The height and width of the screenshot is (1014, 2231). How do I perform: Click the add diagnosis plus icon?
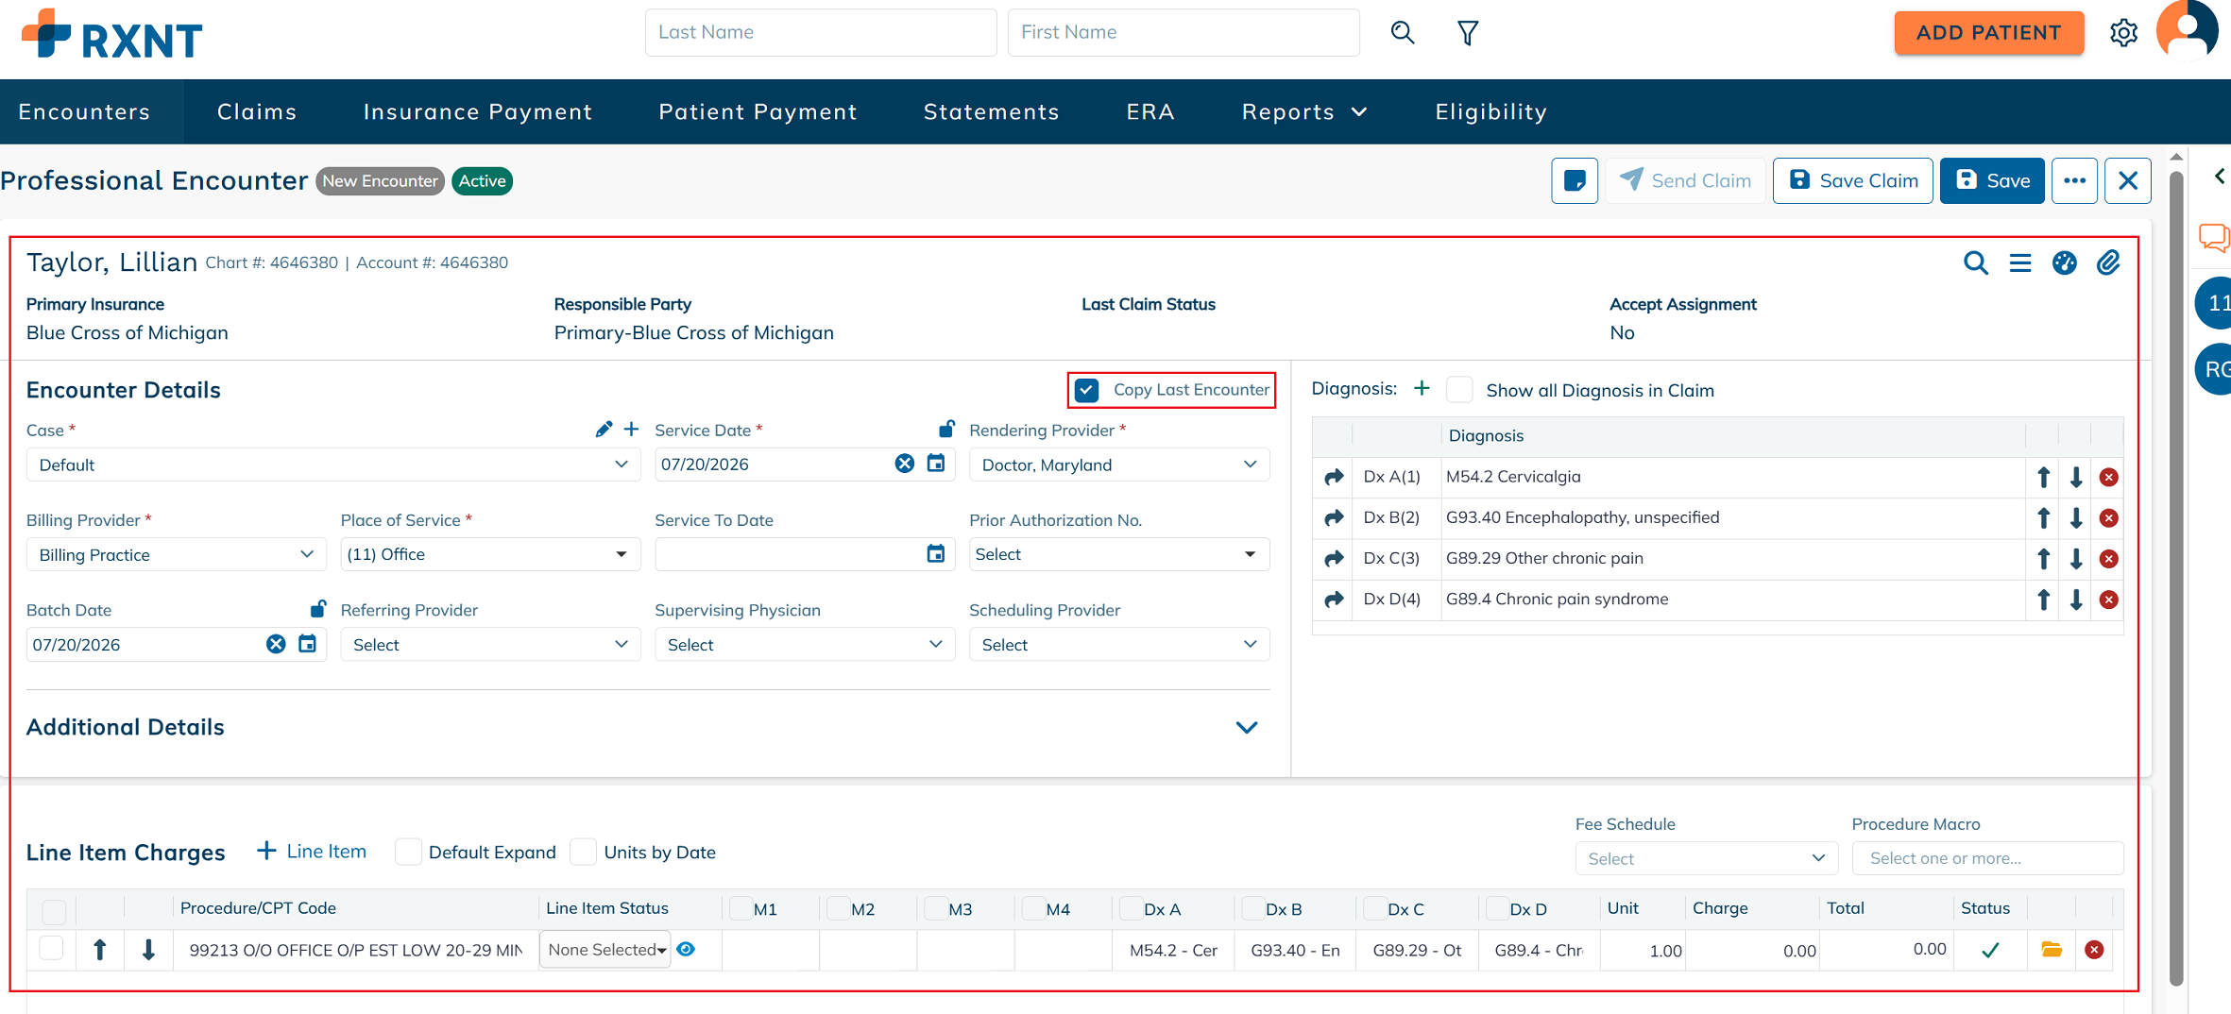click(1422, 389)
